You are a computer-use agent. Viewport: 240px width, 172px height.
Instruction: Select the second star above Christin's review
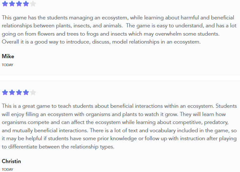click(12, 93)
